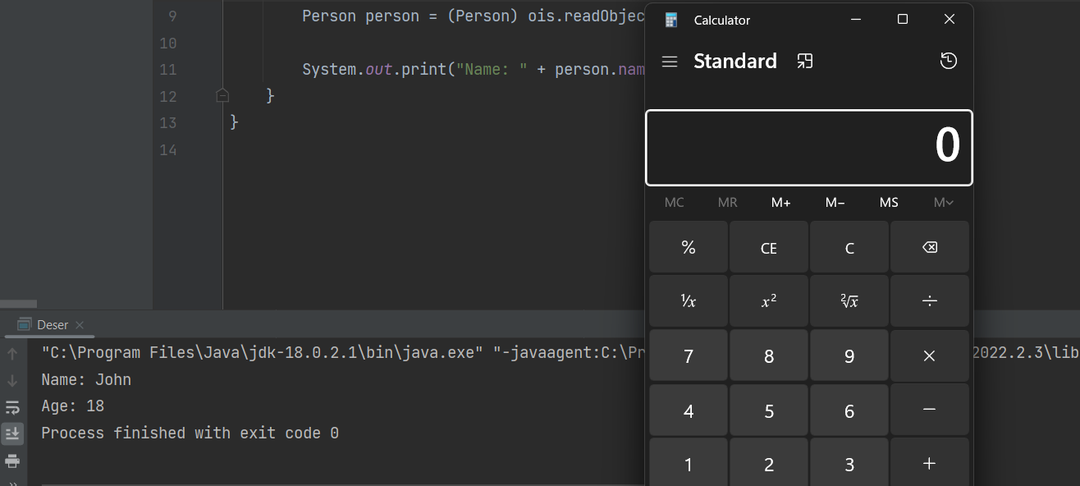Toggle soft-wrap for console output
The image size is (1080, 486).
pyautogui.click(x=12, y=406)
